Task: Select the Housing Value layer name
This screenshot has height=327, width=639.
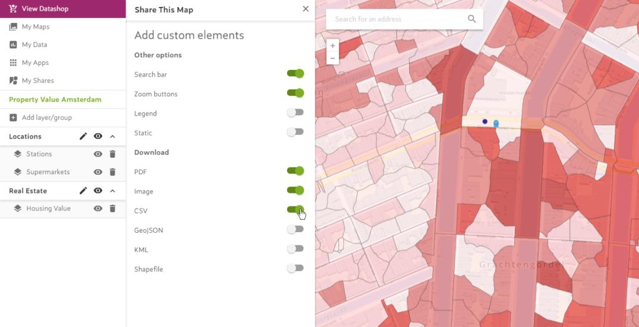Action: [x=49, y=208]
